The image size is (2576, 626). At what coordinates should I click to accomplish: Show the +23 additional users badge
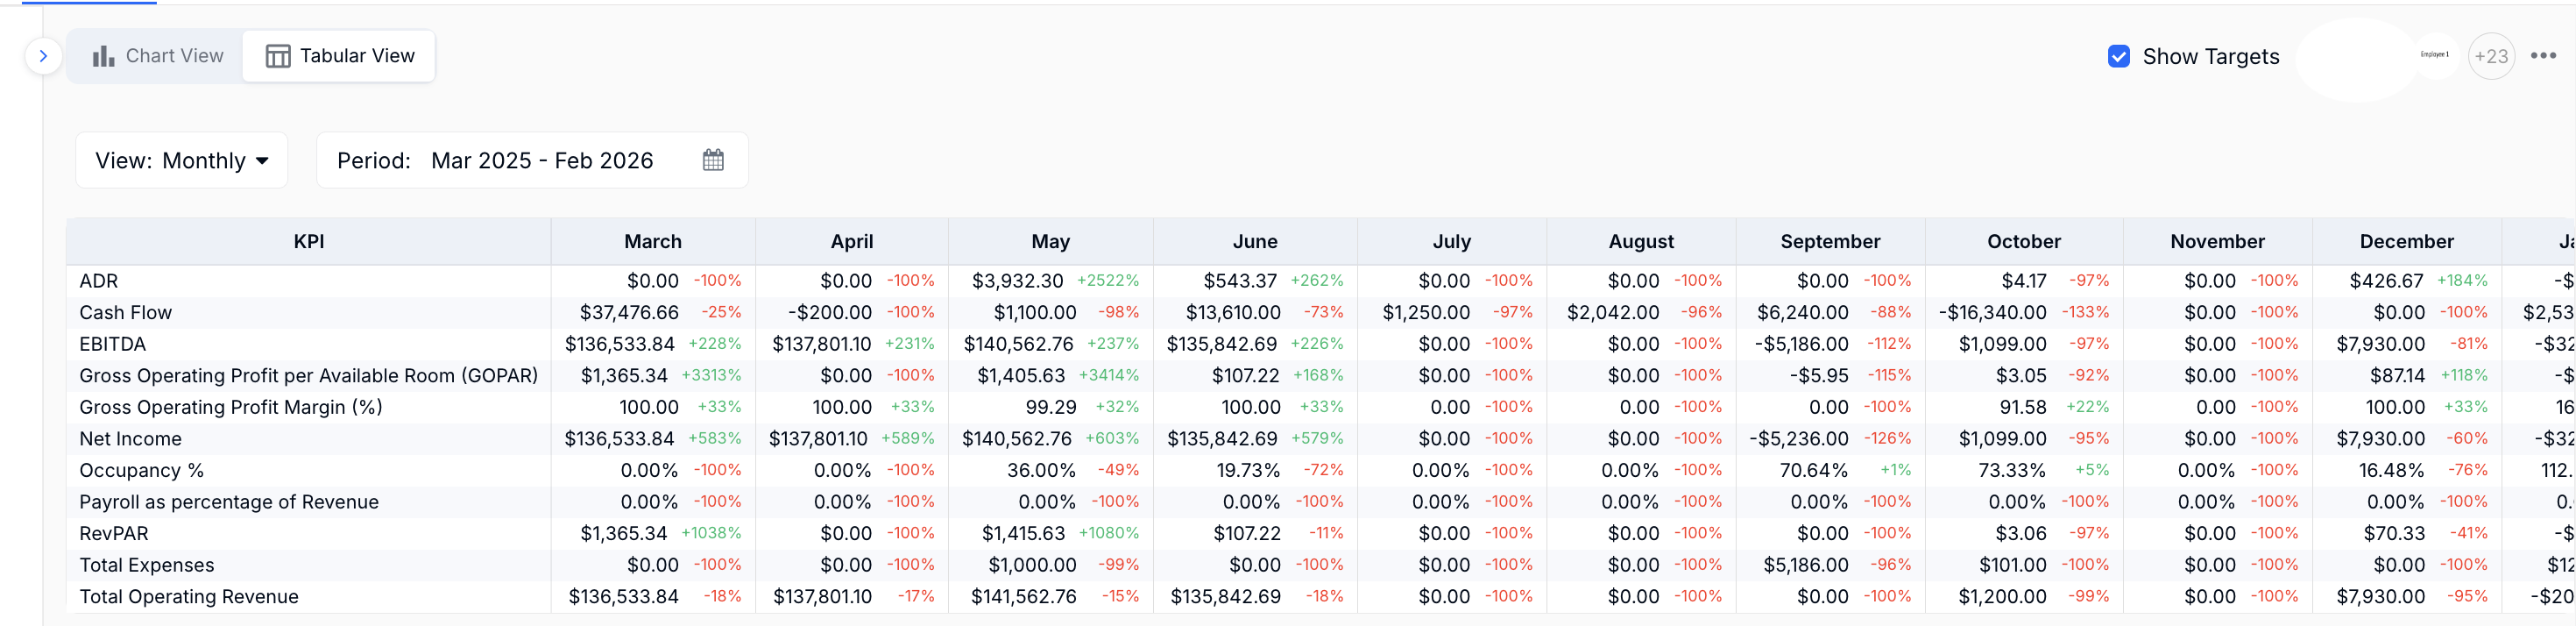click(x=2491, y=57)
